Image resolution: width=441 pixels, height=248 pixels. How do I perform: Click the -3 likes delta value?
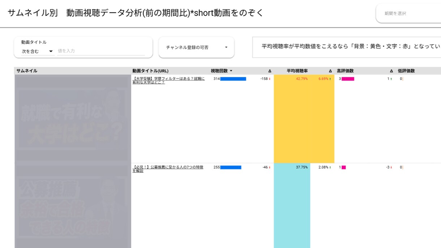[x=388, y=167]
